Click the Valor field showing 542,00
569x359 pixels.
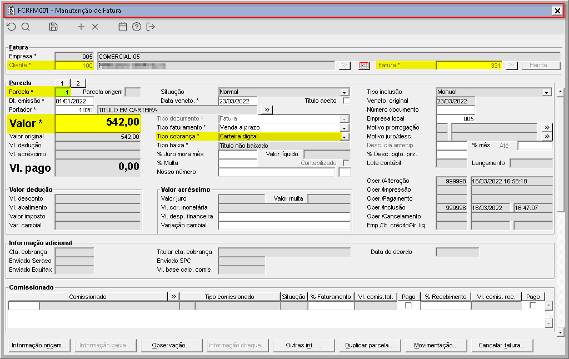click(x=98, y=123)
